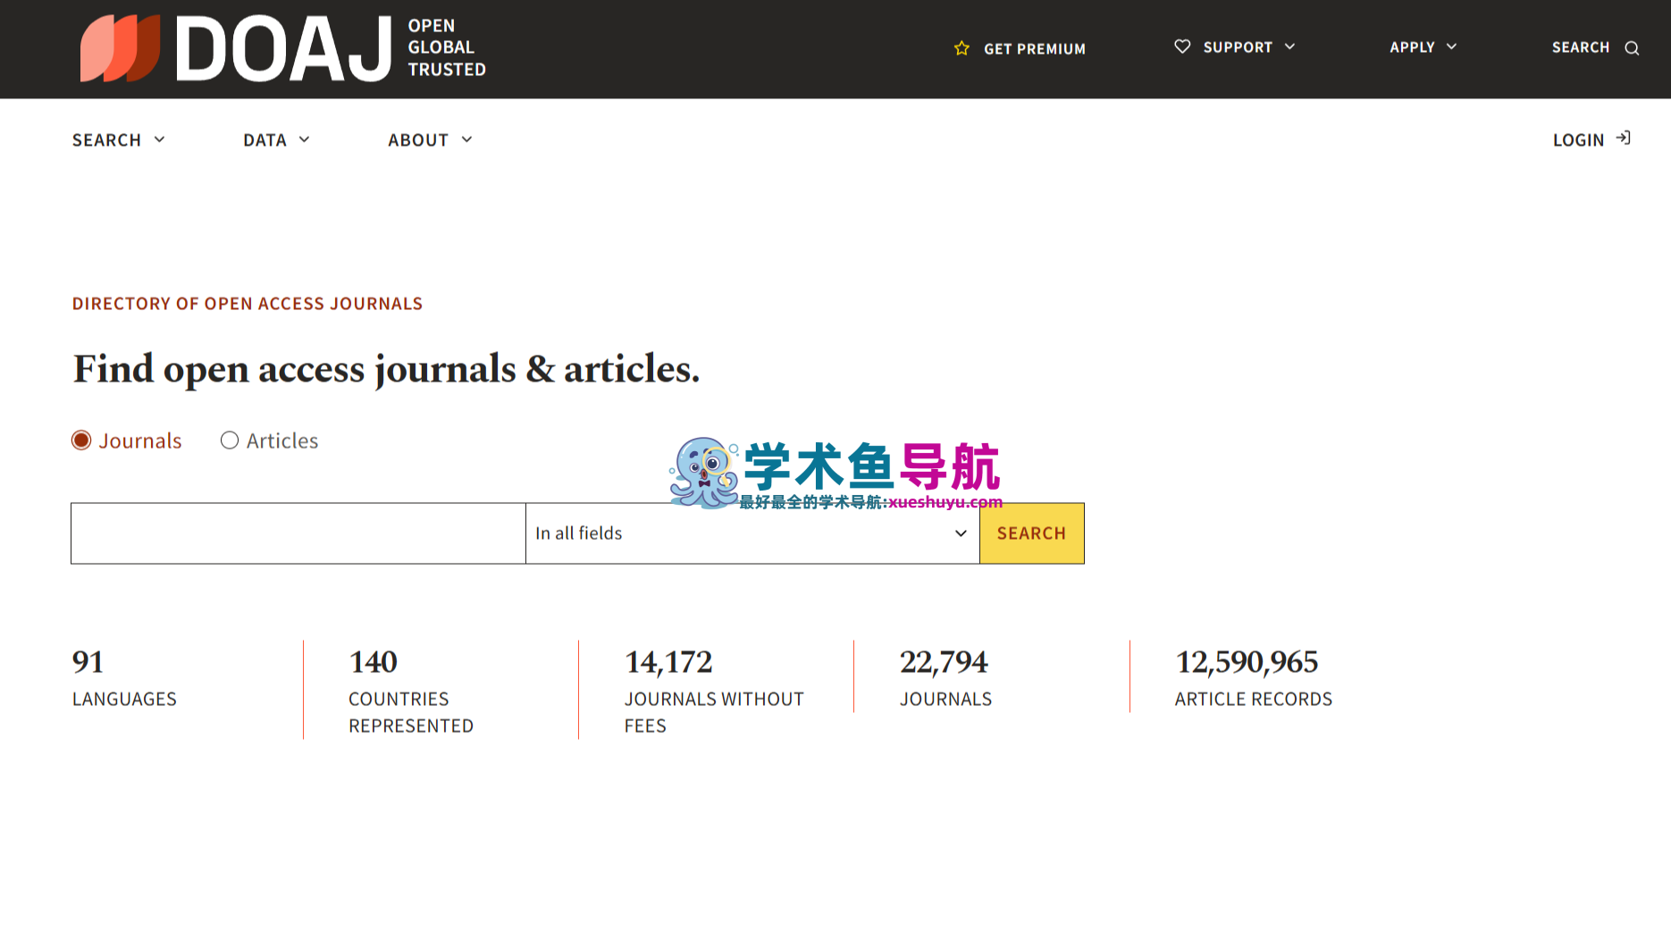
Task: Click into the journal search text field
Action: point(298,533)
